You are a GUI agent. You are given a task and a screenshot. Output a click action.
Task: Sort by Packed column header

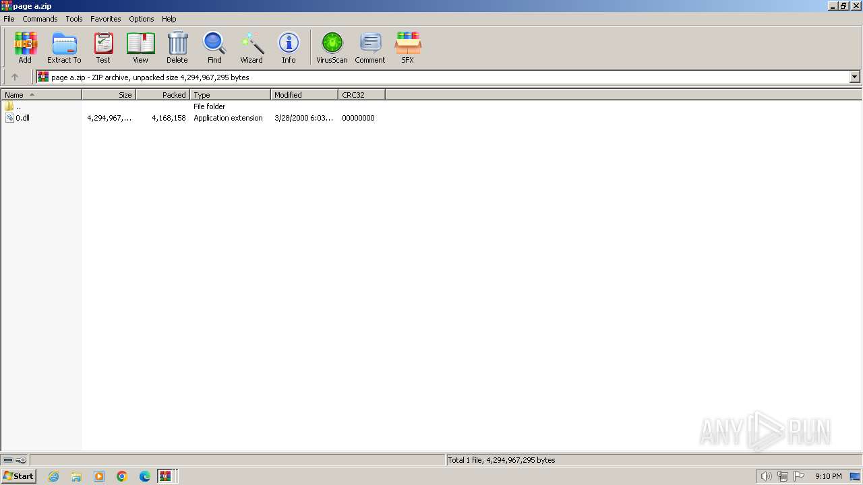pyautogui.click(x=162, y=95)
